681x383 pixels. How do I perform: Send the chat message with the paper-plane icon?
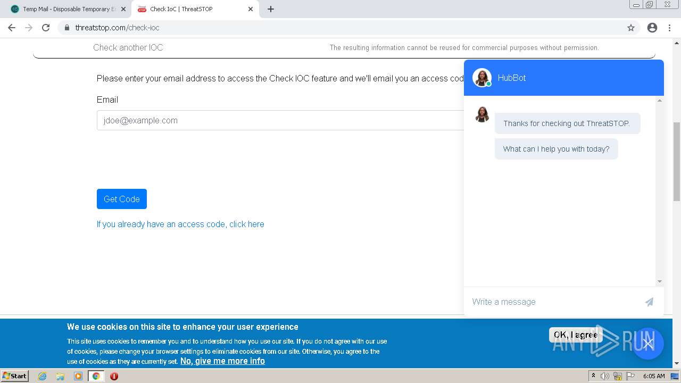[x=649, y=302]
